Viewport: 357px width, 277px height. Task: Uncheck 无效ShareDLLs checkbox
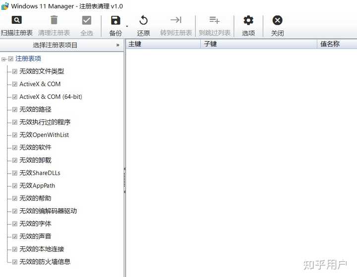[x=14, y=173]
